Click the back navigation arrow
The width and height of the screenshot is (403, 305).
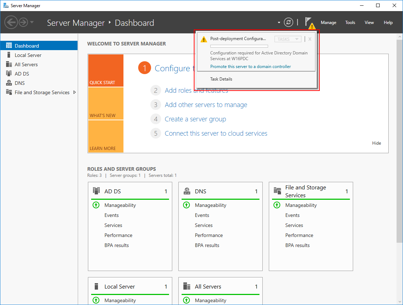coord(11,22)
